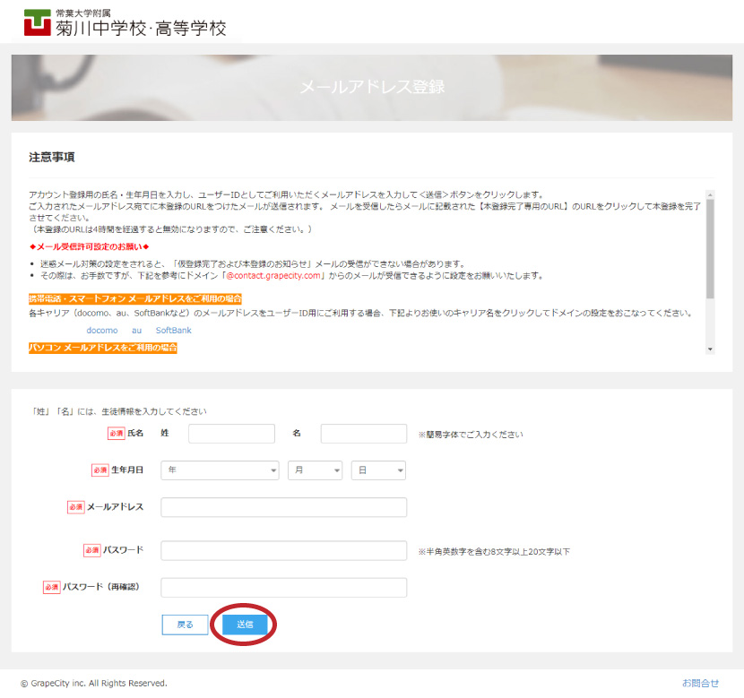This screenshot has height=698, width=744.
Task: Open the SoftBank carrier settings link
Action: coord(174,331)
